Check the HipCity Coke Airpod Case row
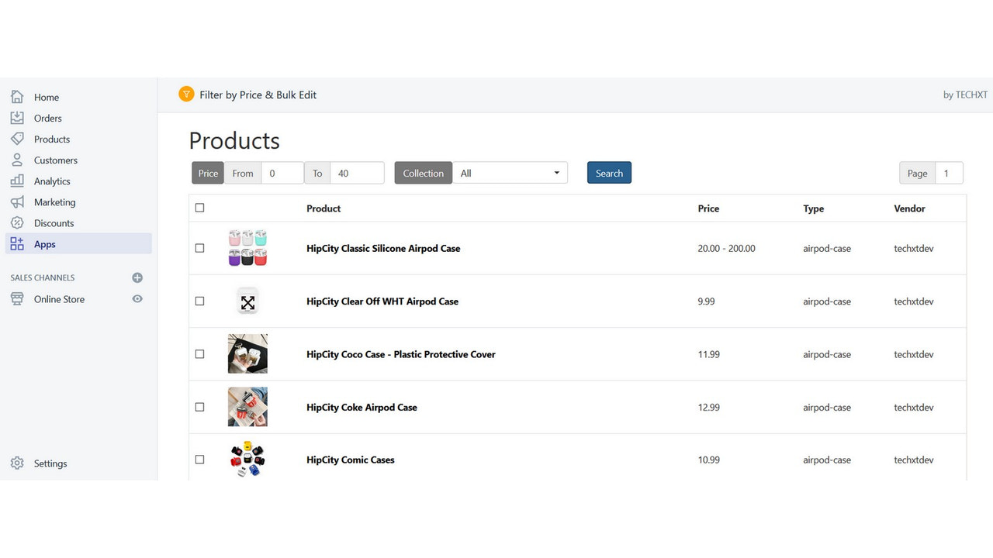Image resolution: width=993 pixels, height=558 pixels. click(x=199, y=406)
